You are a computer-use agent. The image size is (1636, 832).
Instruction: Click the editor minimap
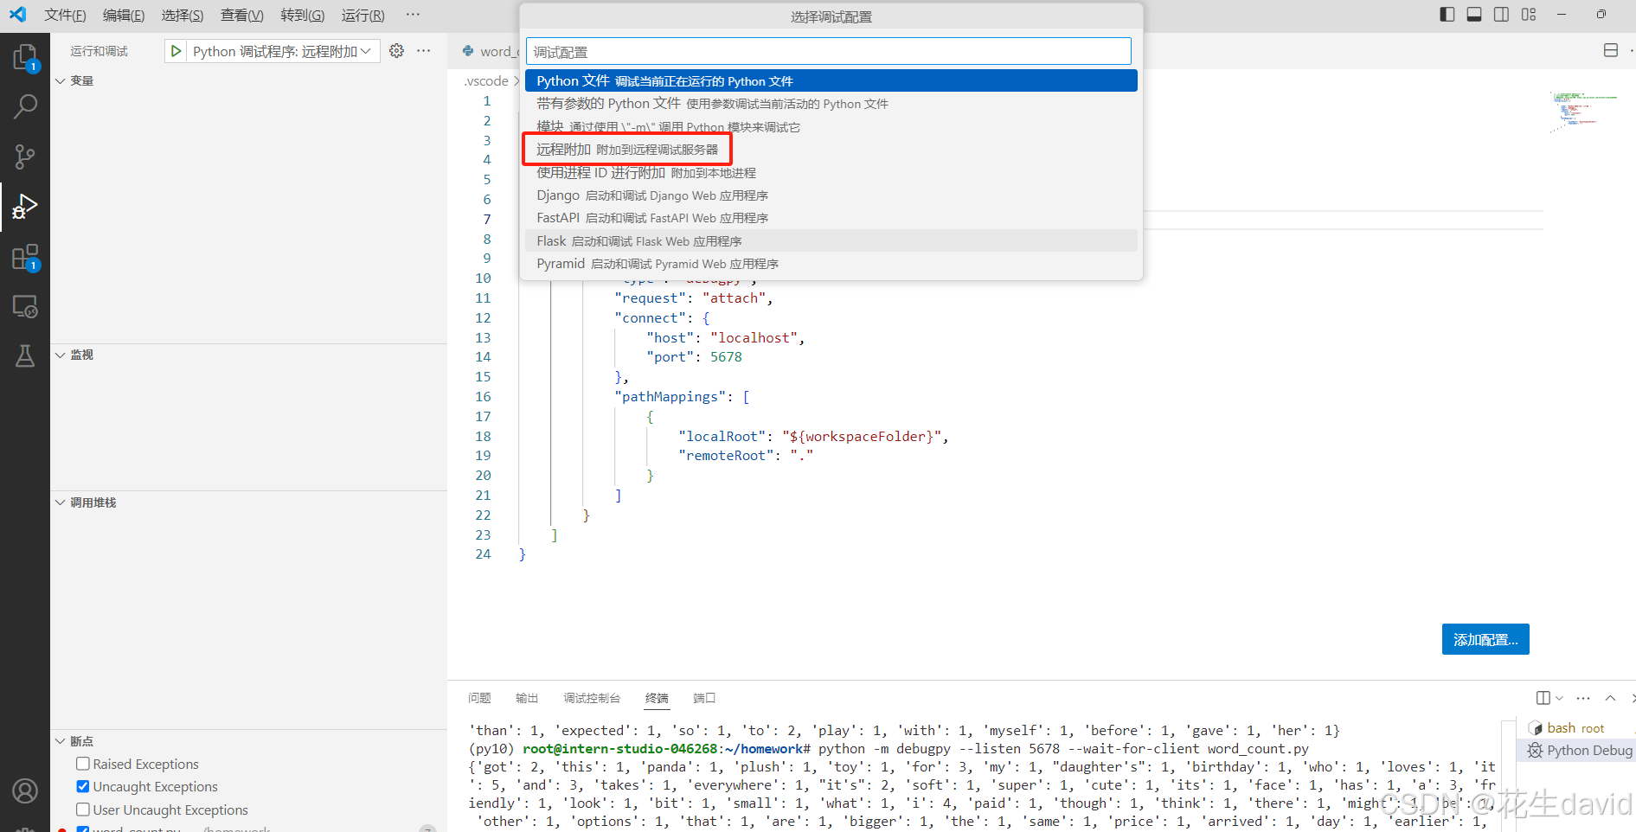[1584, 112]
